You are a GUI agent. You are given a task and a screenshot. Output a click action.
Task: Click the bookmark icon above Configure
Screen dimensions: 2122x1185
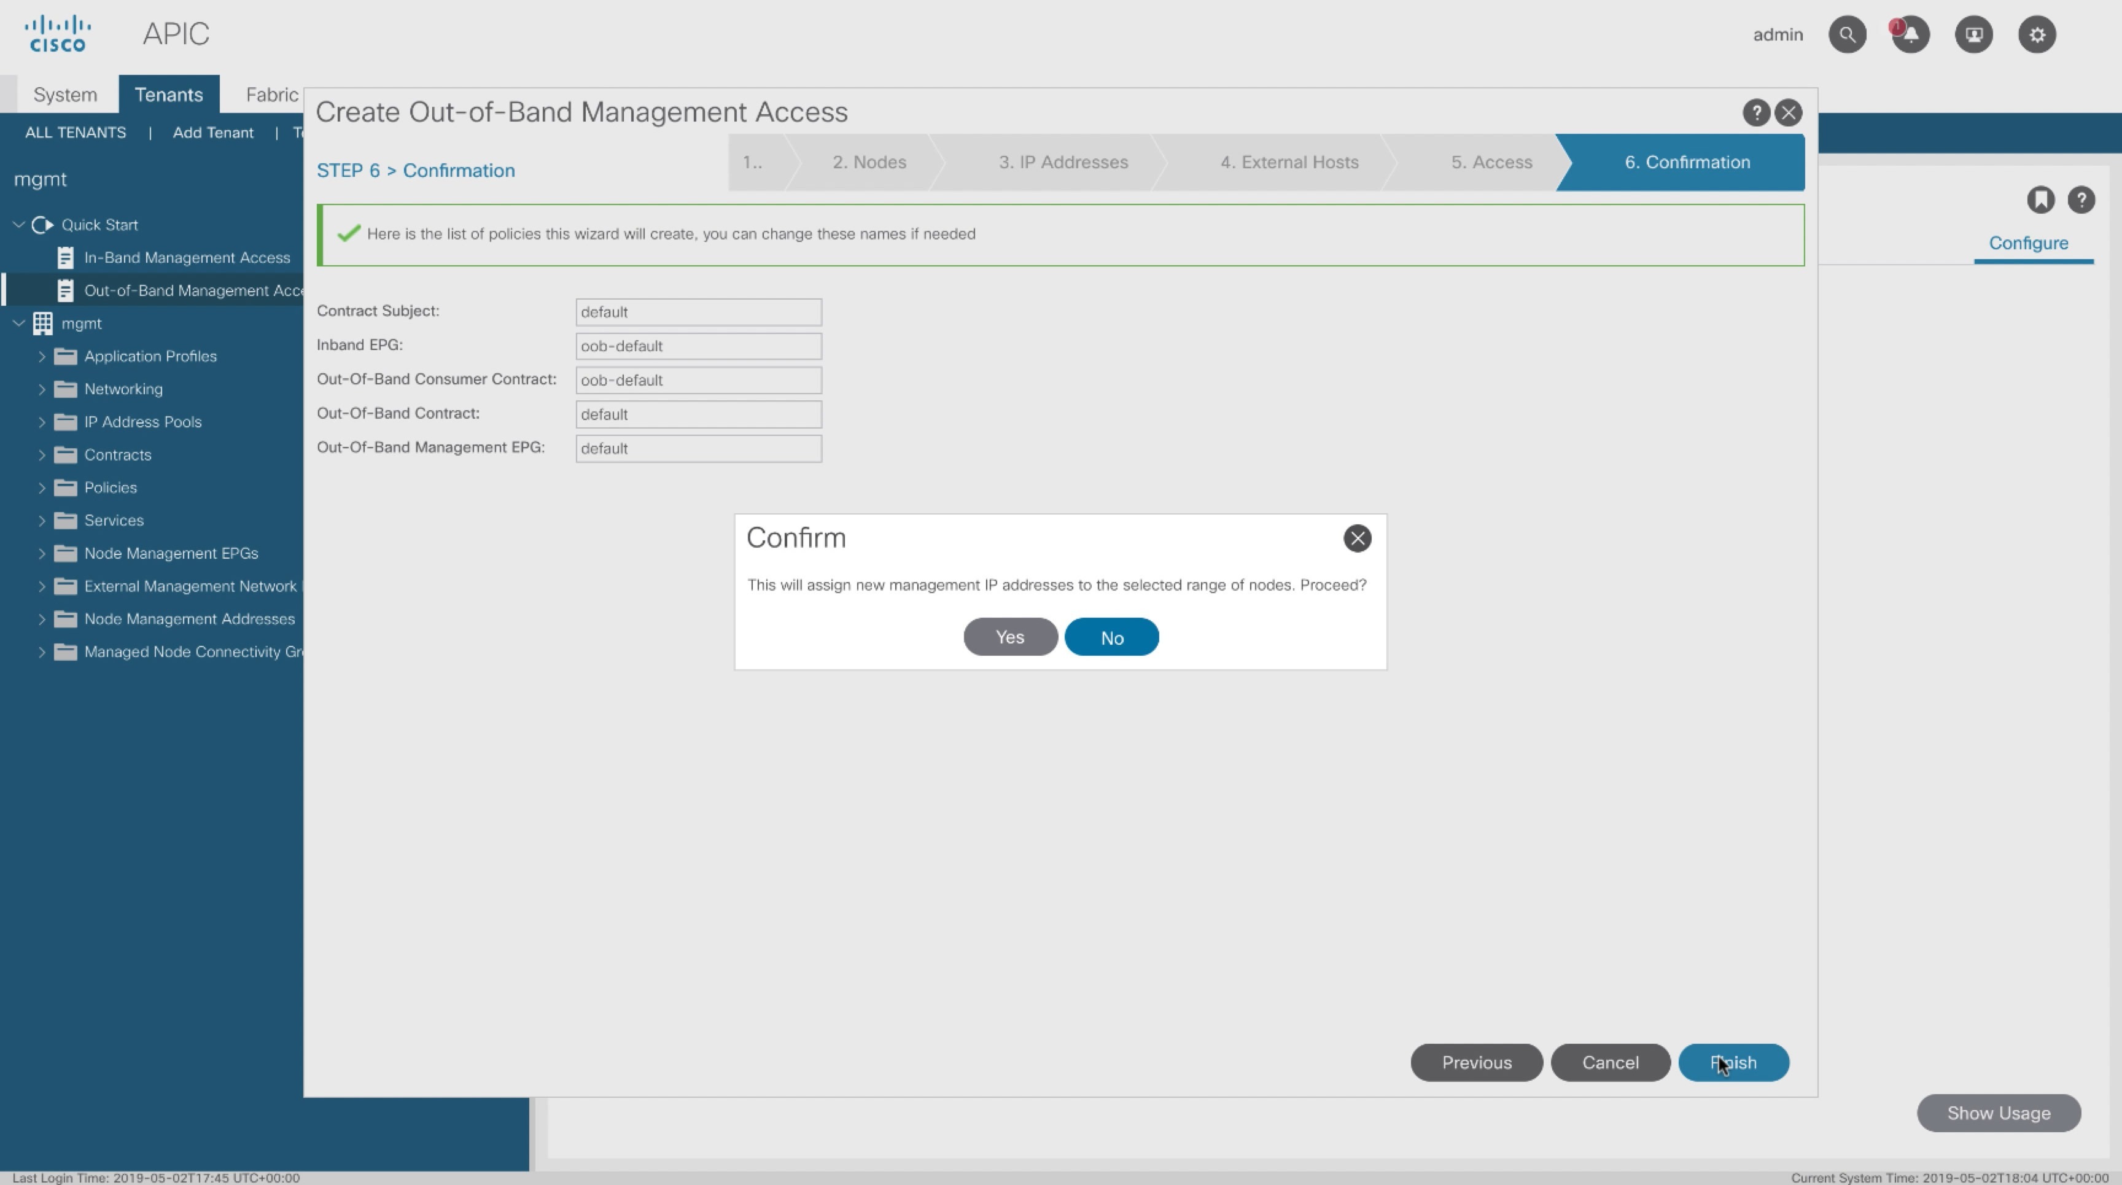pyautogui.click(x=2040, y=200)
